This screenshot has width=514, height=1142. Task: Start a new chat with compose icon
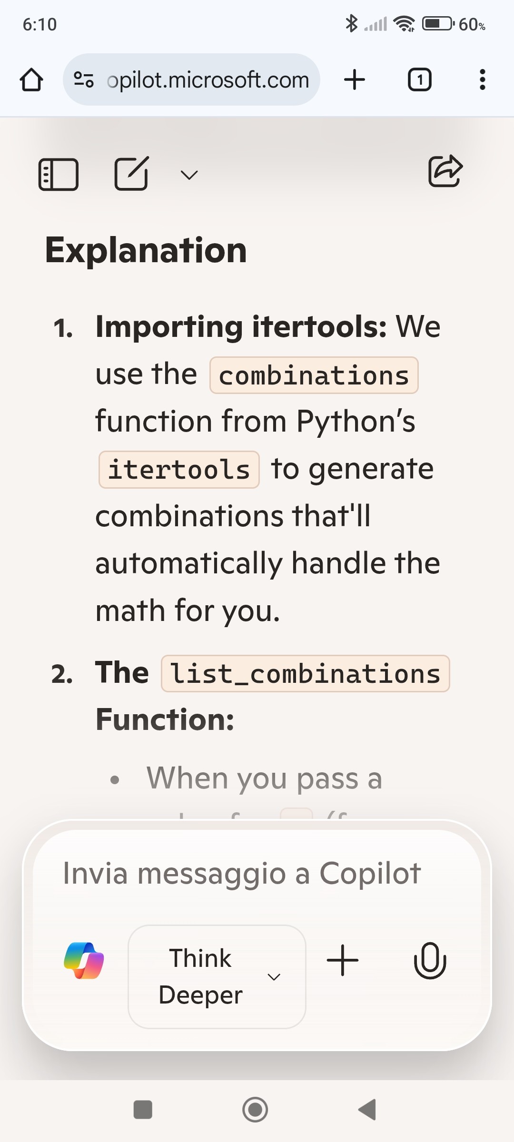[132, 173]
